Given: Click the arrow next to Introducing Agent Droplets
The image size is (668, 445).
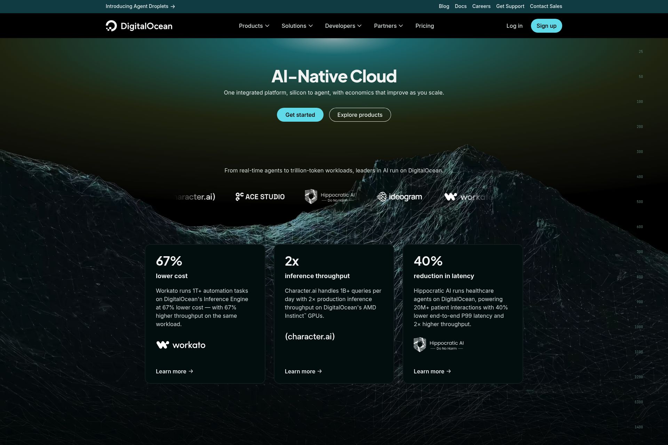Looking at the screenshot, I should [173, 6].
